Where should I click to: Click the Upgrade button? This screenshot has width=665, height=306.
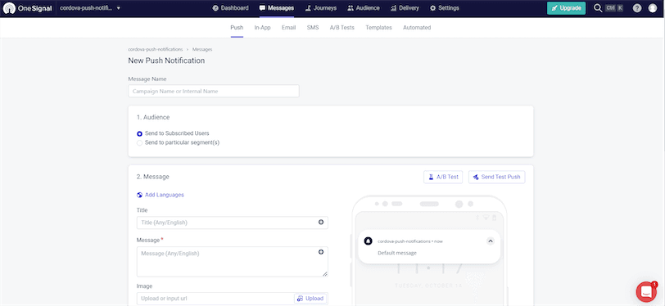point(566,8)
